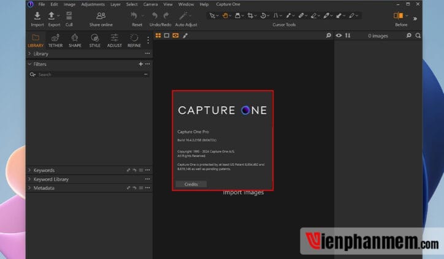Viewport: 444px width, 259px height.
Task: Select the Rotate straighten cursor tool
Action: pyautogui.click(x=263, y=16)
